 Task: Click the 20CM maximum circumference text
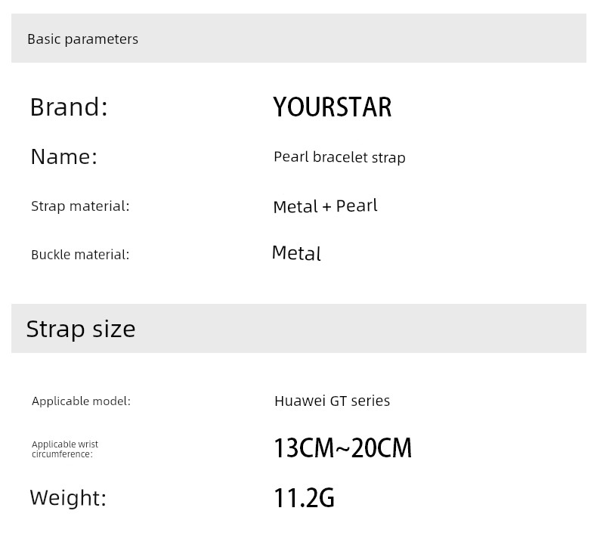pos(382,447)
